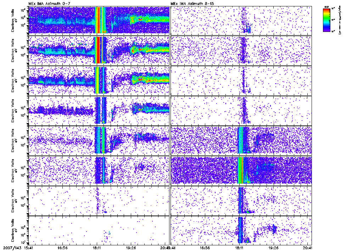
Task: Click the last Azimuth 0-7 spectrogram panel
Action: point(99,231)
